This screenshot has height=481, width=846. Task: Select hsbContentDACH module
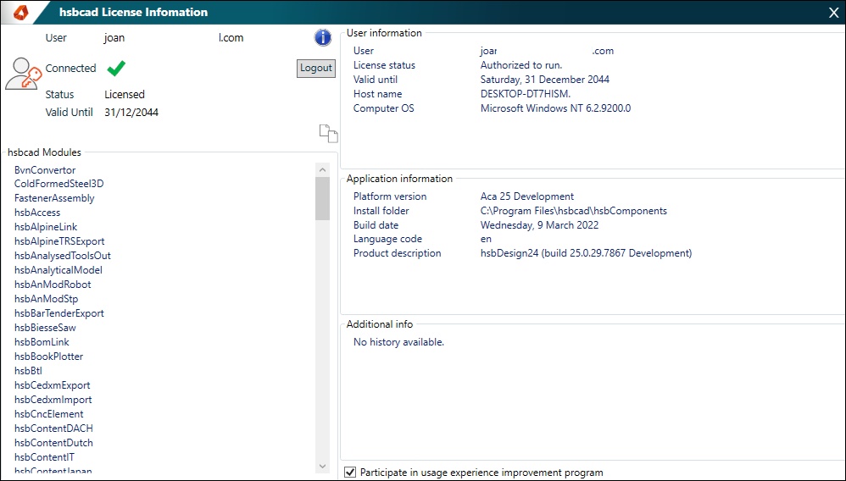click(53, 428)
